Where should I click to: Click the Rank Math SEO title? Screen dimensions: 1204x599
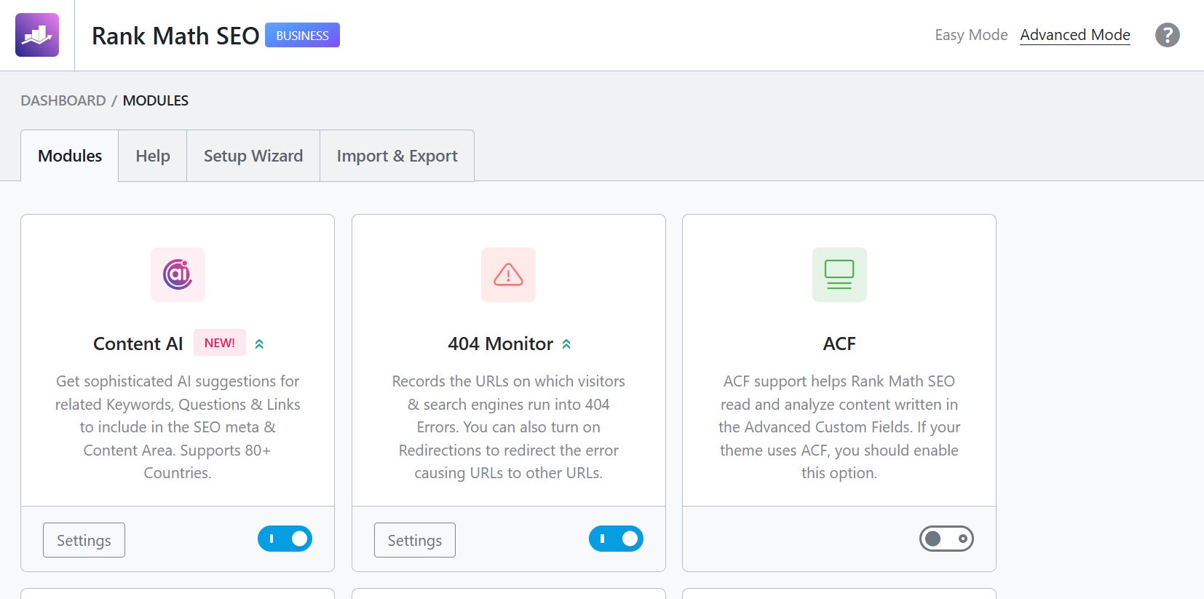(x=175, y=36)
